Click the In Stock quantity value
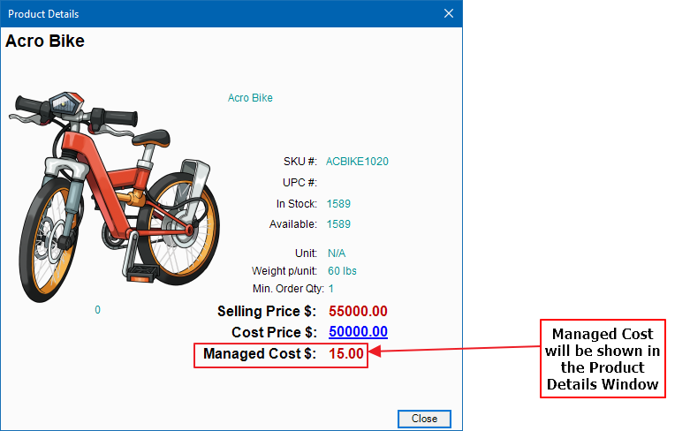Viewport: 690px width, 431px height. pyautogui.click(x=338, y=204)
